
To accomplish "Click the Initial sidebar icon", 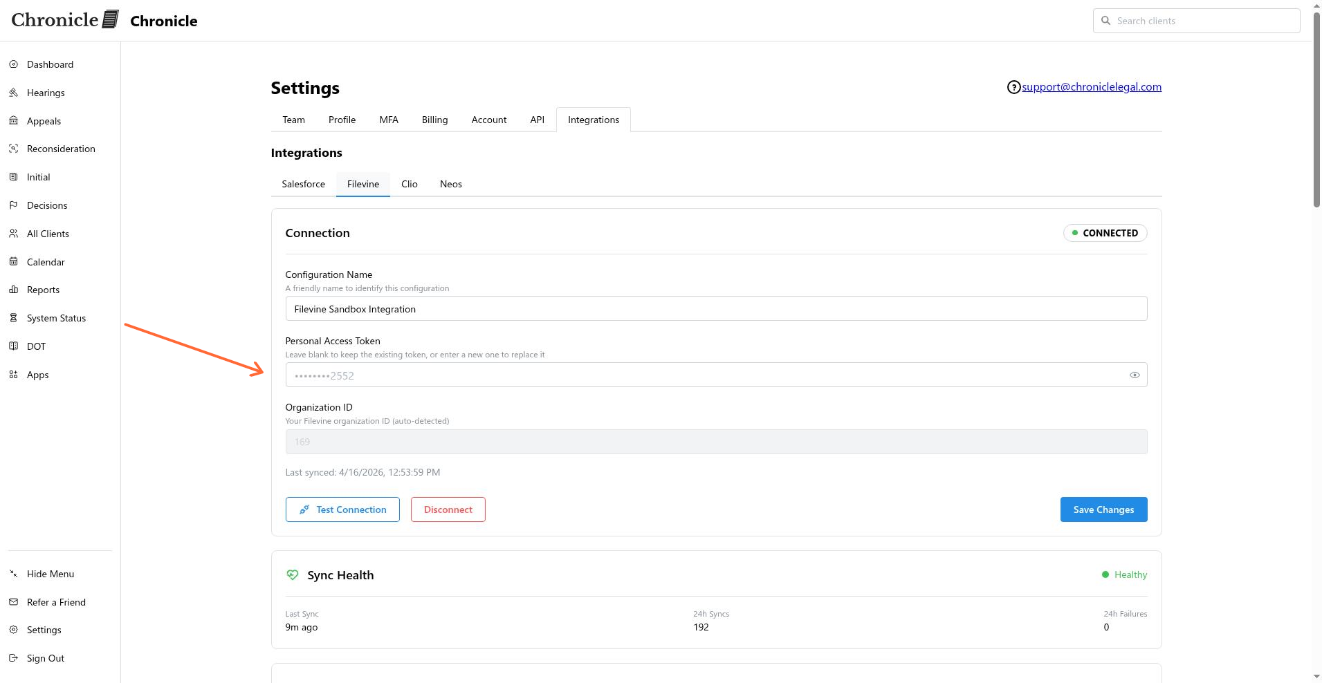I will [x=13, y=177].
